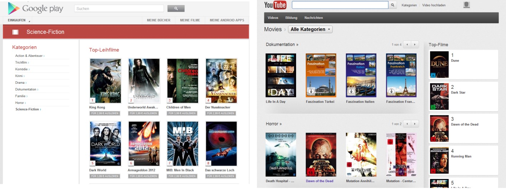Viewport: 506px width, 189px height.
Task: Click the Mutation Annihilation poster
Action: tap(361, 154)
